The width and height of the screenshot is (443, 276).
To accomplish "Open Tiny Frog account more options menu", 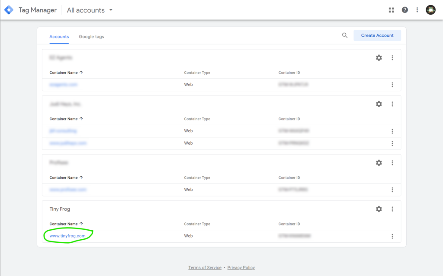I will (392, 209).
